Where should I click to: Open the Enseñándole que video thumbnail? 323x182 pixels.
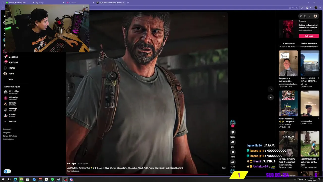pos(310,144)
